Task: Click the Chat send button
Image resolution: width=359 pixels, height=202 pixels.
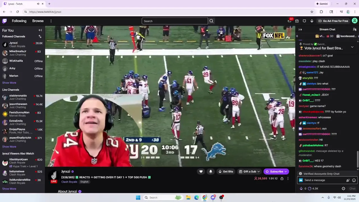Action: (352, 189)
